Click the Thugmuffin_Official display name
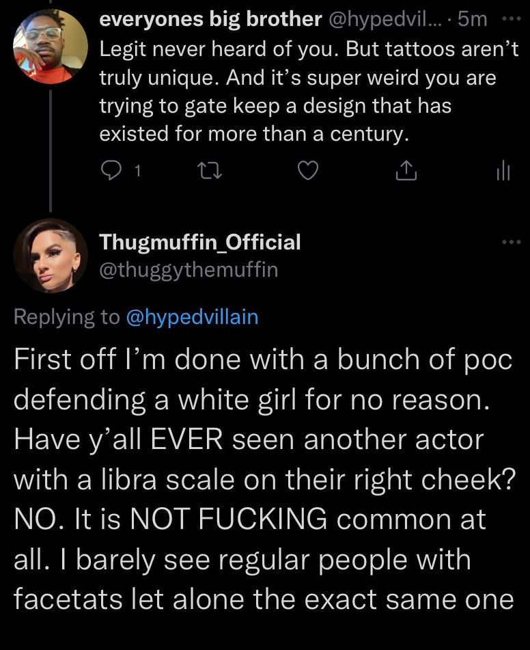Image resolution: width=530 pixels, height=650 pixels. (200, 241)
